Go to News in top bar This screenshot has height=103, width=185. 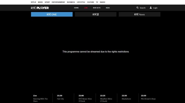40,2
